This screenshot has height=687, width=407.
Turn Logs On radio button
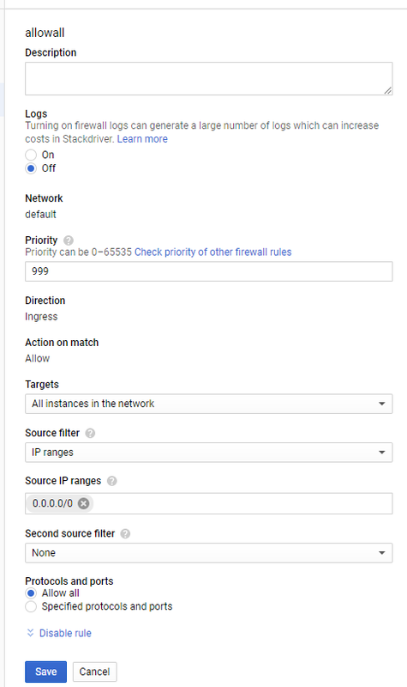31,155
